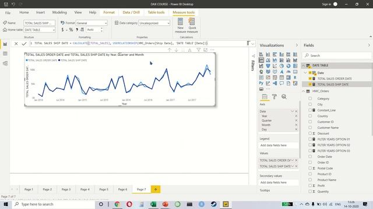The image size is (373, 209).
Task: Check the Country field
Action: (x=310, y=116)
